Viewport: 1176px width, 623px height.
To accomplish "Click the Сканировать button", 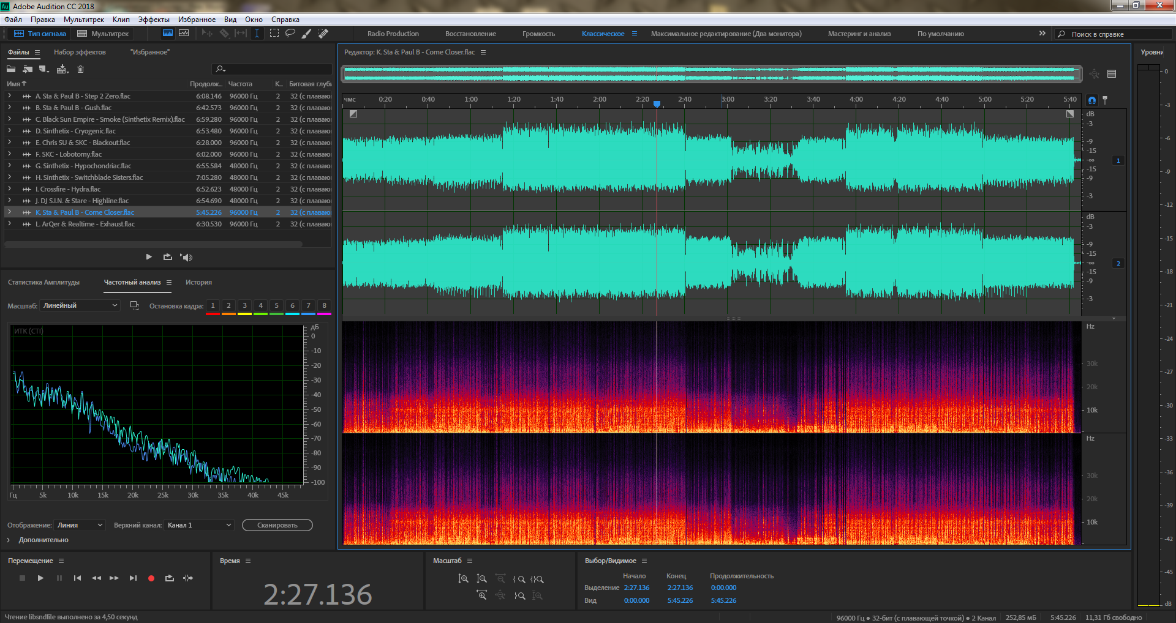I will pos(277,525).
